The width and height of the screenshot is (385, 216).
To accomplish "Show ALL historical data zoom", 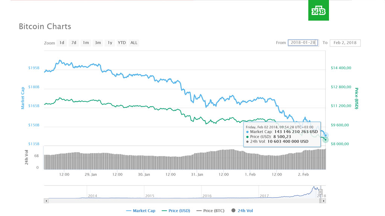I will 134,43.
